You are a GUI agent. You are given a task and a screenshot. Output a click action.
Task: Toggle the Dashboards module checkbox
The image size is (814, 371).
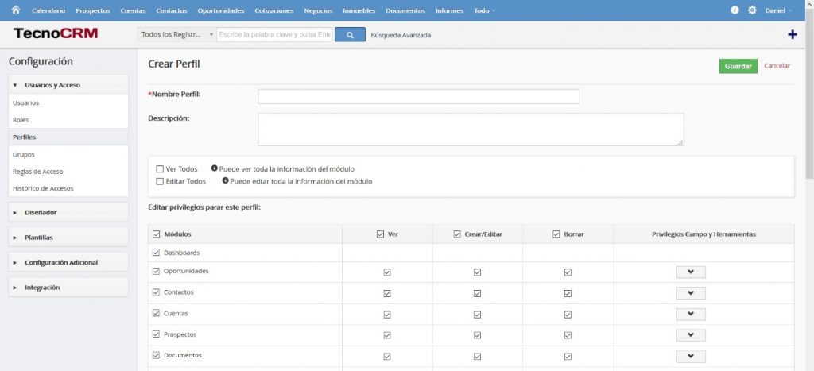pos(156,253)
